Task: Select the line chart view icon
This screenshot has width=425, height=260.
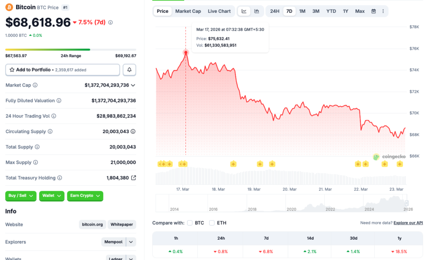Action: point(244,11)
